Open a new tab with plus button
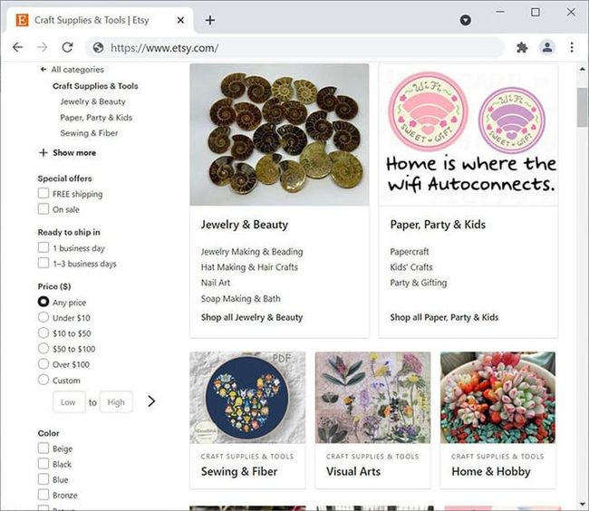The width and height of the screenshot is (589, 511). (210, 20)
